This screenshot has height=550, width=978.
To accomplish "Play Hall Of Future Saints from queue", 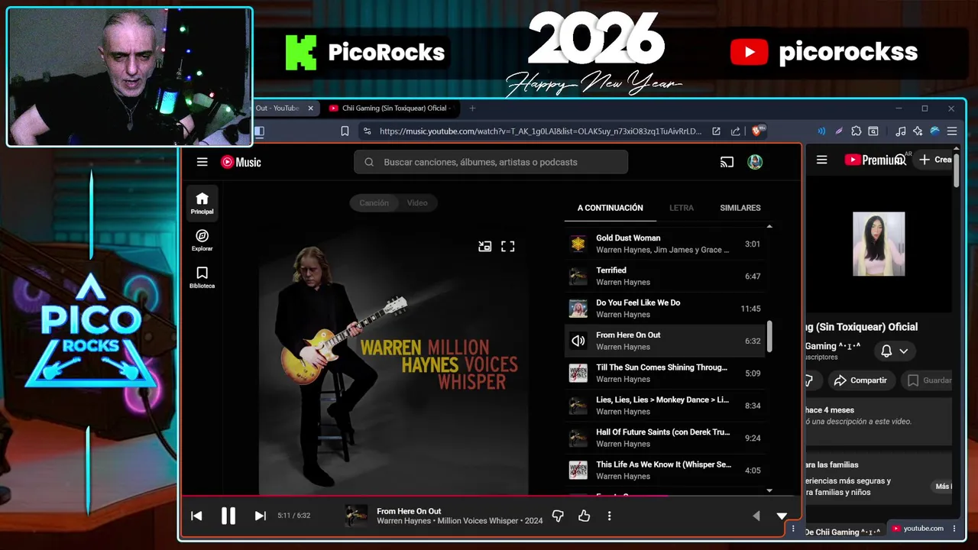I will (x=665, y=438).
